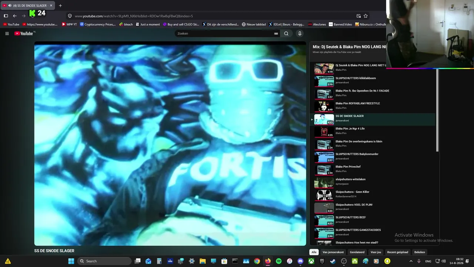Open Xbox app from the taskbar
Screen dimensions: 474x267
pos(311,261)
